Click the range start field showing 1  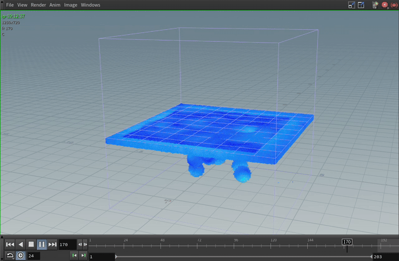point(102,257)
